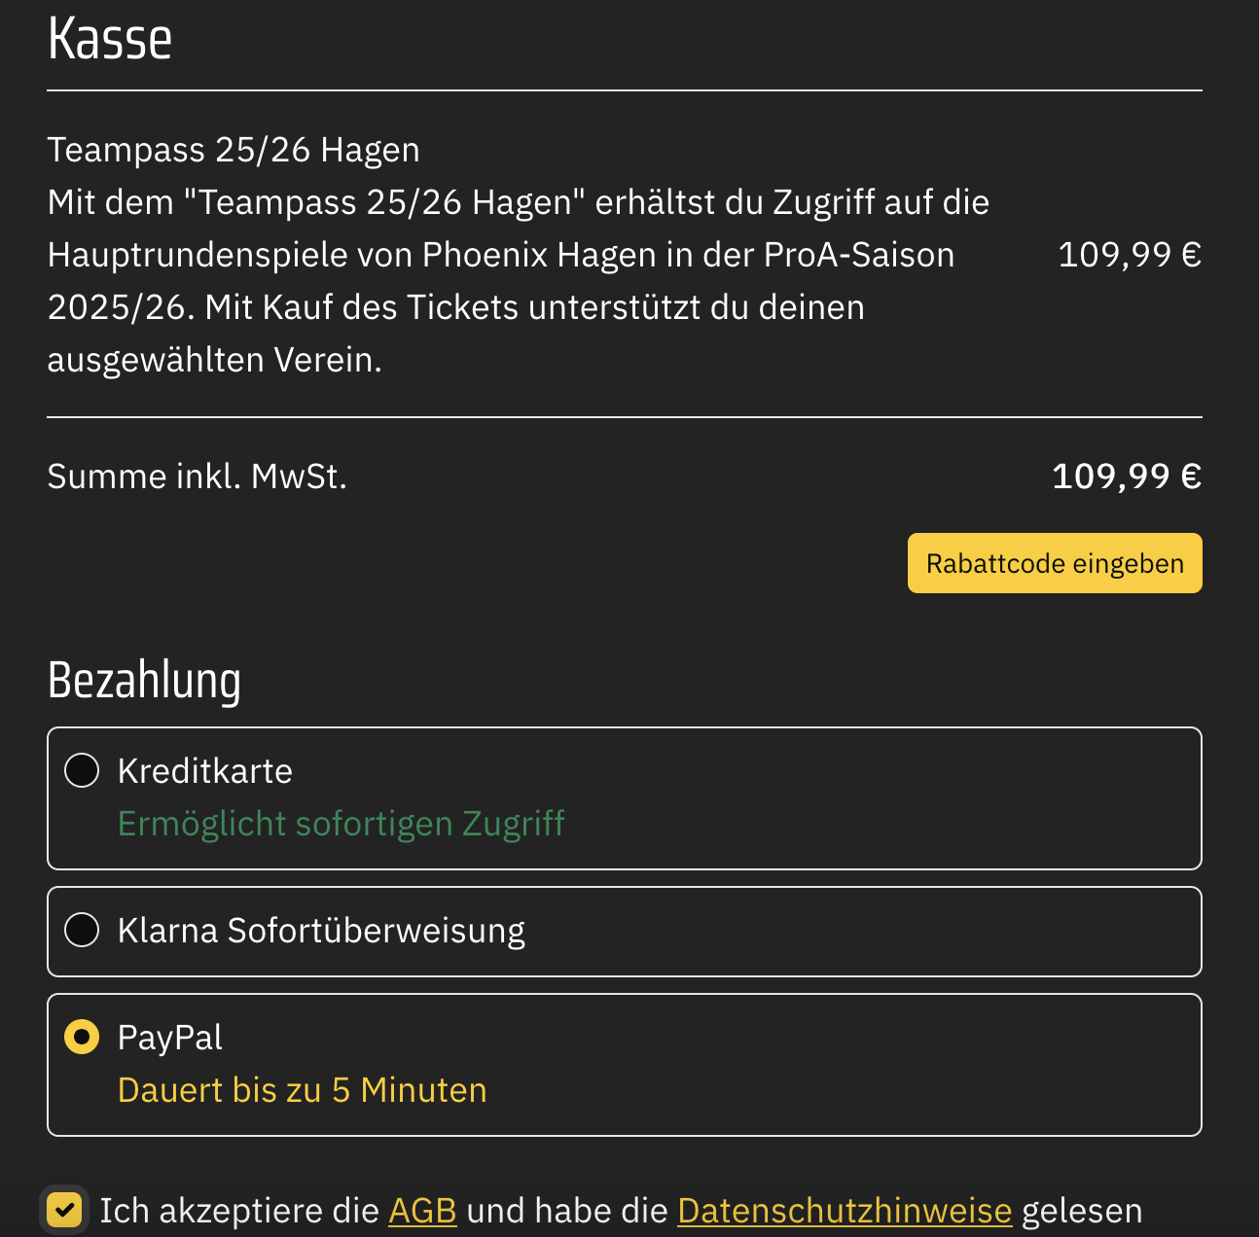Viewport: 1259px width, 1237px height.
Task: Click the Rabattcode eingeben button
Action: coord(1055,564)
